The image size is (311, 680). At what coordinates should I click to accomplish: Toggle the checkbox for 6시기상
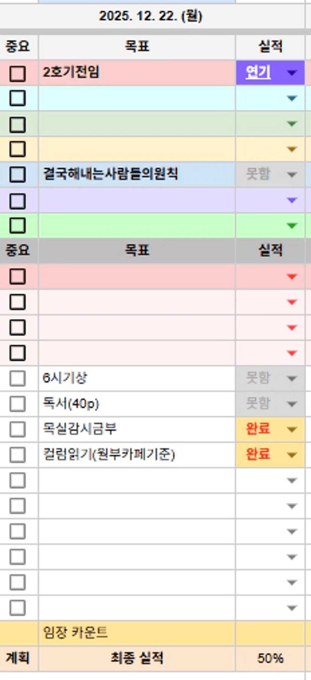(17, 378)
